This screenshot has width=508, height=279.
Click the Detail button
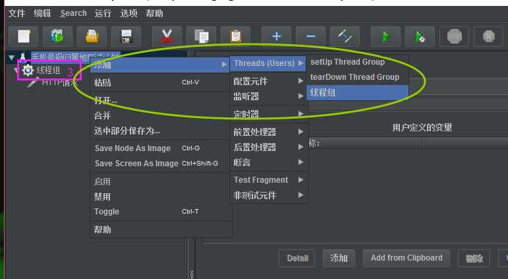297,259
